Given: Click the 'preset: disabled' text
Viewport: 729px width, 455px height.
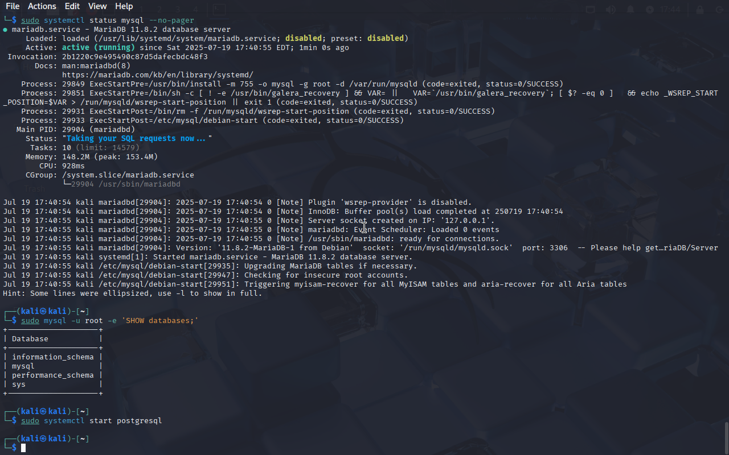Looking at the screenshot, I should [x=367, y=39].
